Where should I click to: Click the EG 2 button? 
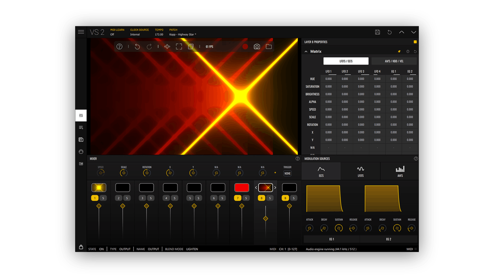389,239
